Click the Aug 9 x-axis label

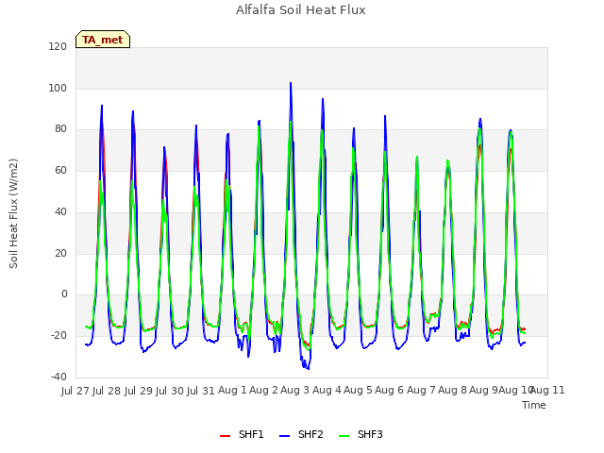click(483, 390)
